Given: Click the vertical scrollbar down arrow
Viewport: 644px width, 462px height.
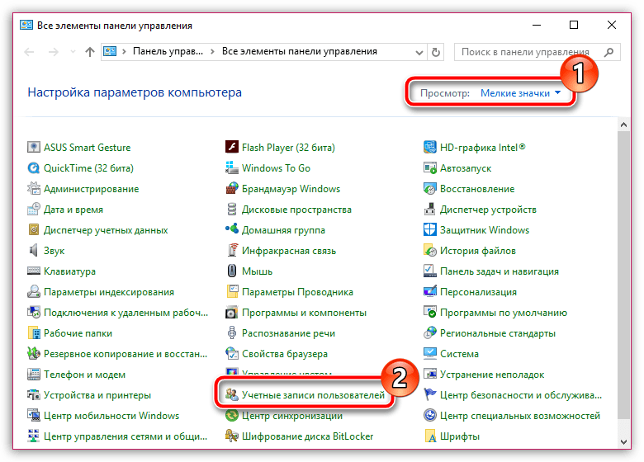Looking at the screenshot, I should pos(623,442).
